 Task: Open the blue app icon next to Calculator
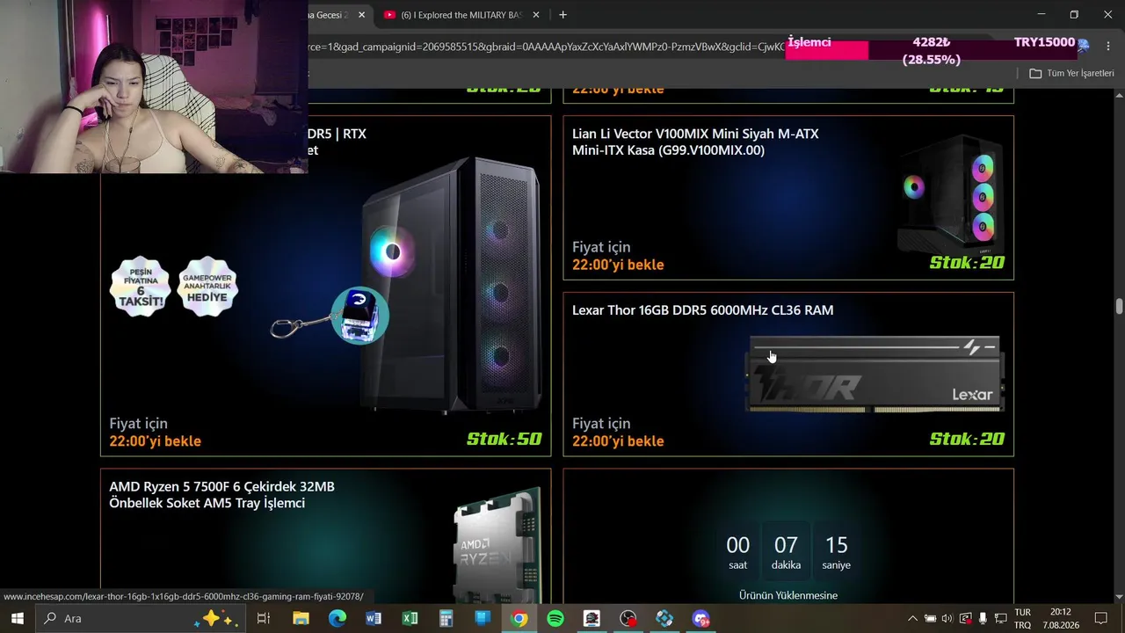pos(483,618)
